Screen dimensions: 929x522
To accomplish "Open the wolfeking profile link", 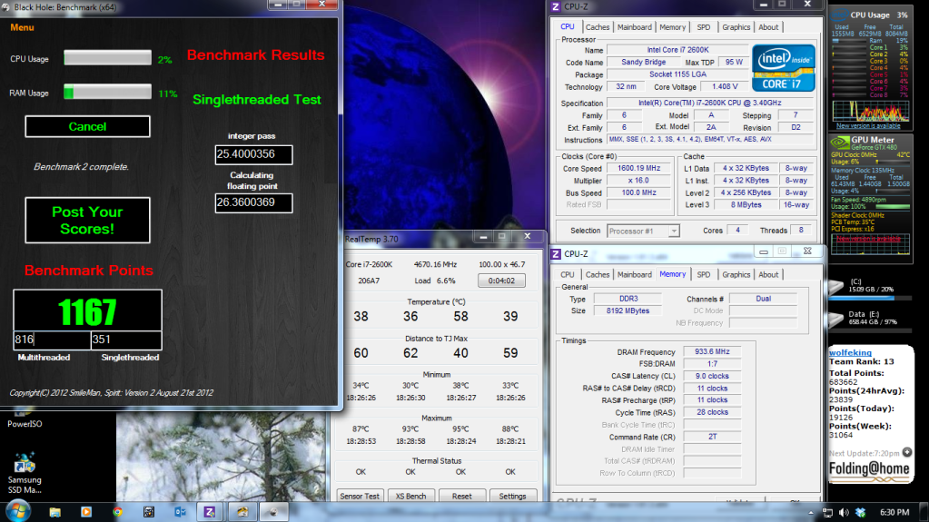I will [x=850, y=352].
